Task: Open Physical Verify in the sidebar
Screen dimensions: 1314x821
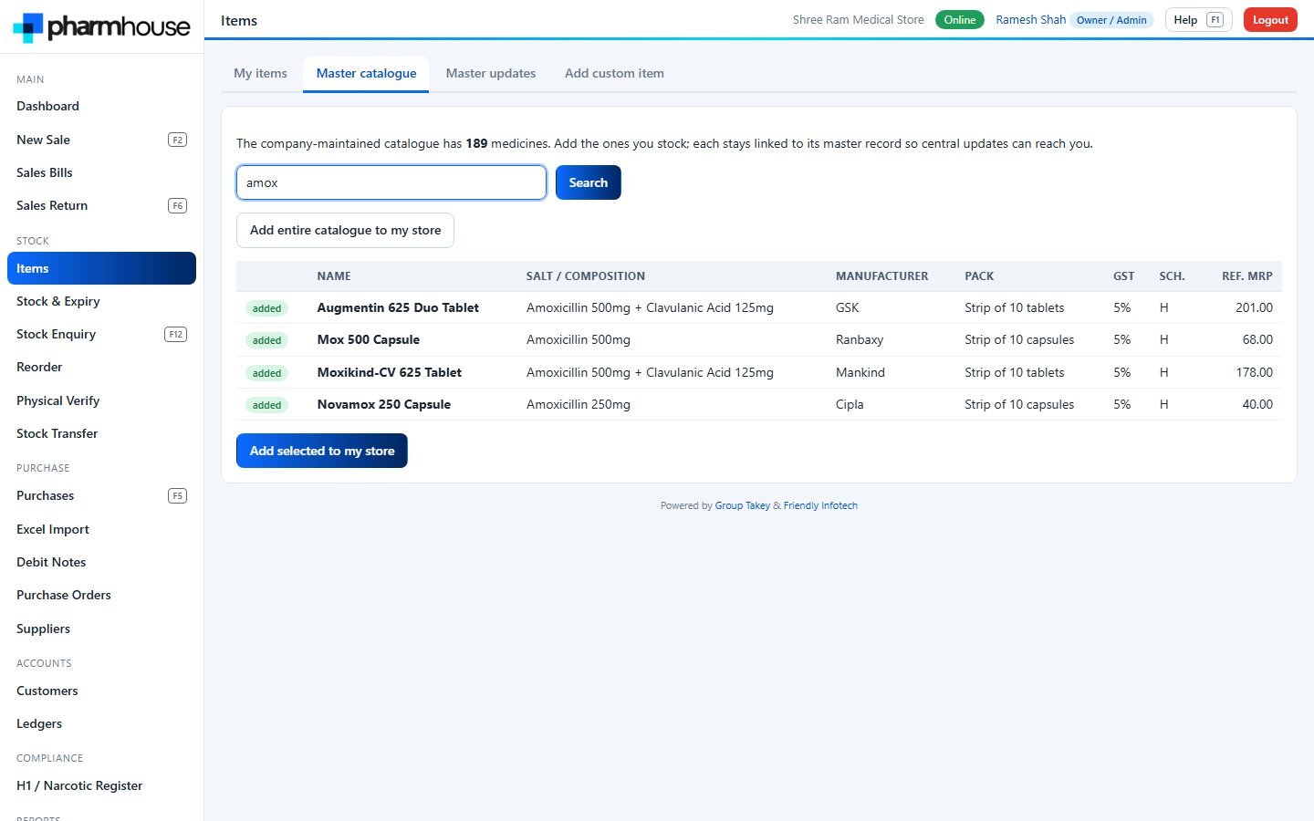Action: tap(101, 400)
